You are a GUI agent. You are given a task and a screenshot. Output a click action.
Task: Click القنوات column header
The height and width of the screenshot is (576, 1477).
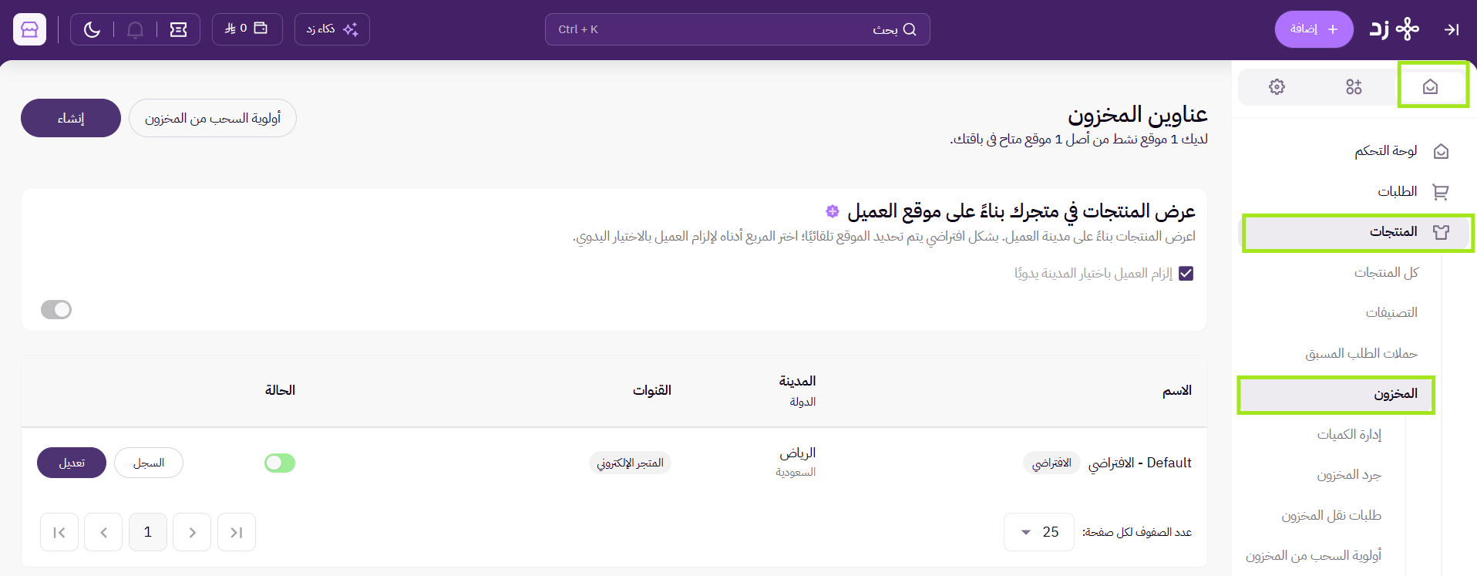click(652, 390)
